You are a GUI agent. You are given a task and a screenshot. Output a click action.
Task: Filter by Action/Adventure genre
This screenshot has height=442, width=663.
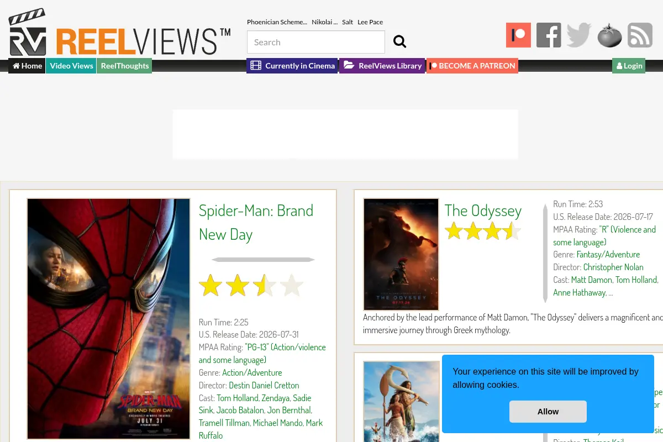coord(252,372)
